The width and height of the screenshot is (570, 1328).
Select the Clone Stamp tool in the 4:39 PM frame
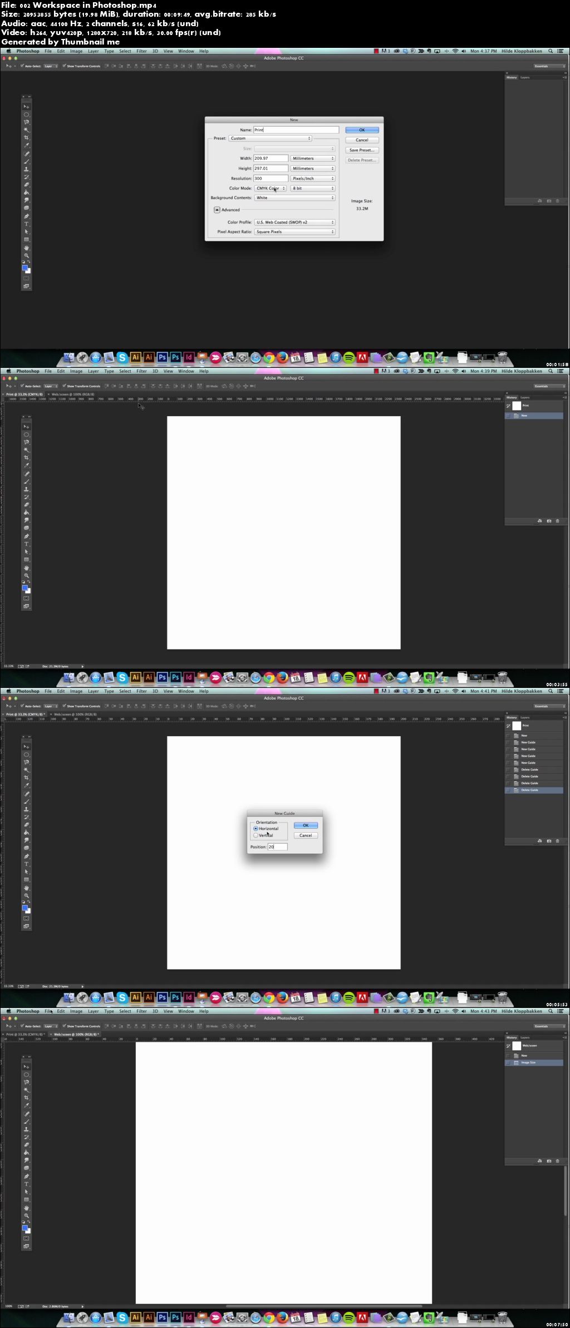click(x=26, y=489)
